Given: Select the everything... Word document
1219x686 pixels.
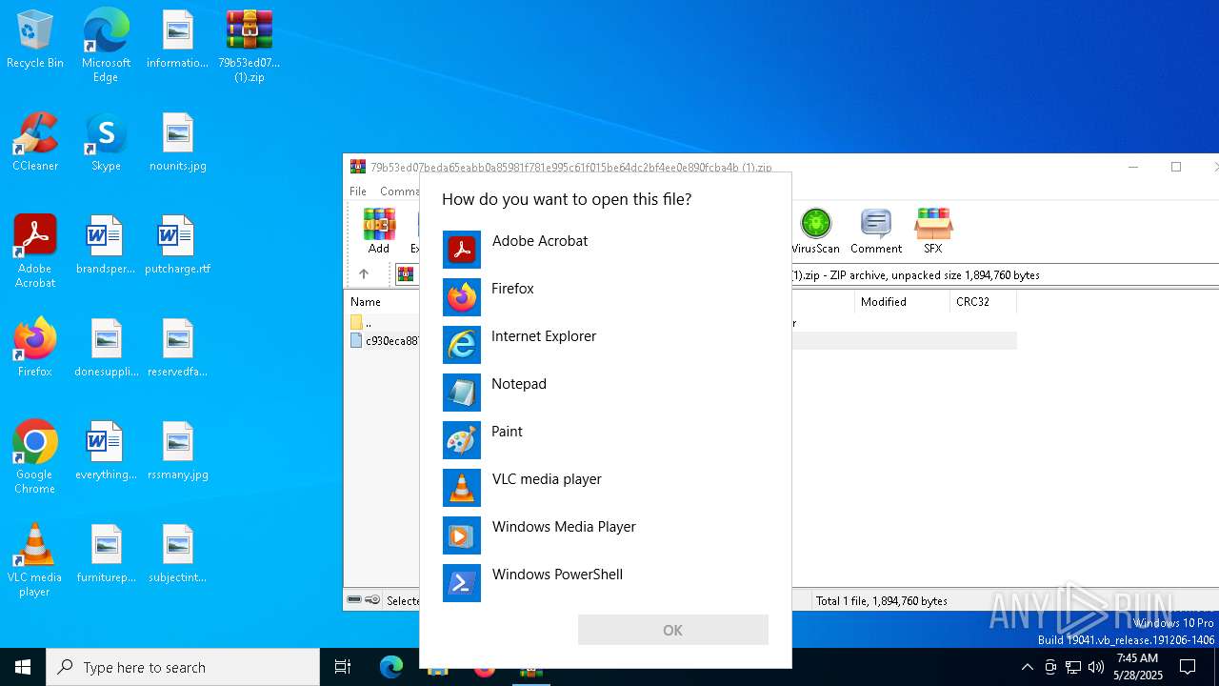Looking at the screenshot, I should pyautogui.click(x=106, y=452).
